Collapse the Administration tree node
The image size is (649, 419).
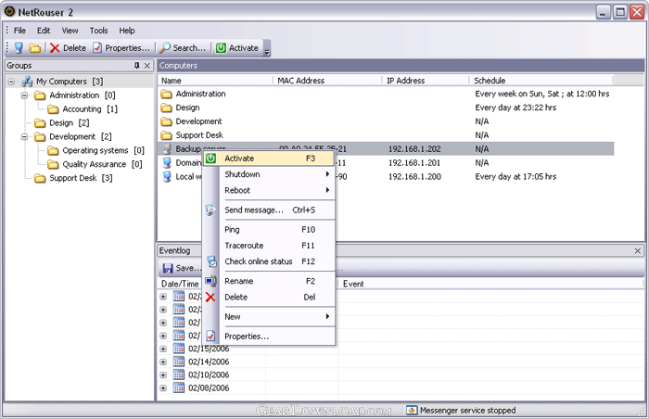click(x=24, y=95)
